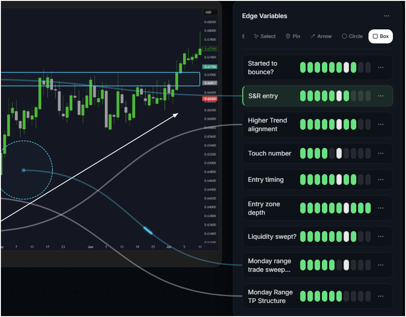Click white marker in Entry zone depth bar

346,208
